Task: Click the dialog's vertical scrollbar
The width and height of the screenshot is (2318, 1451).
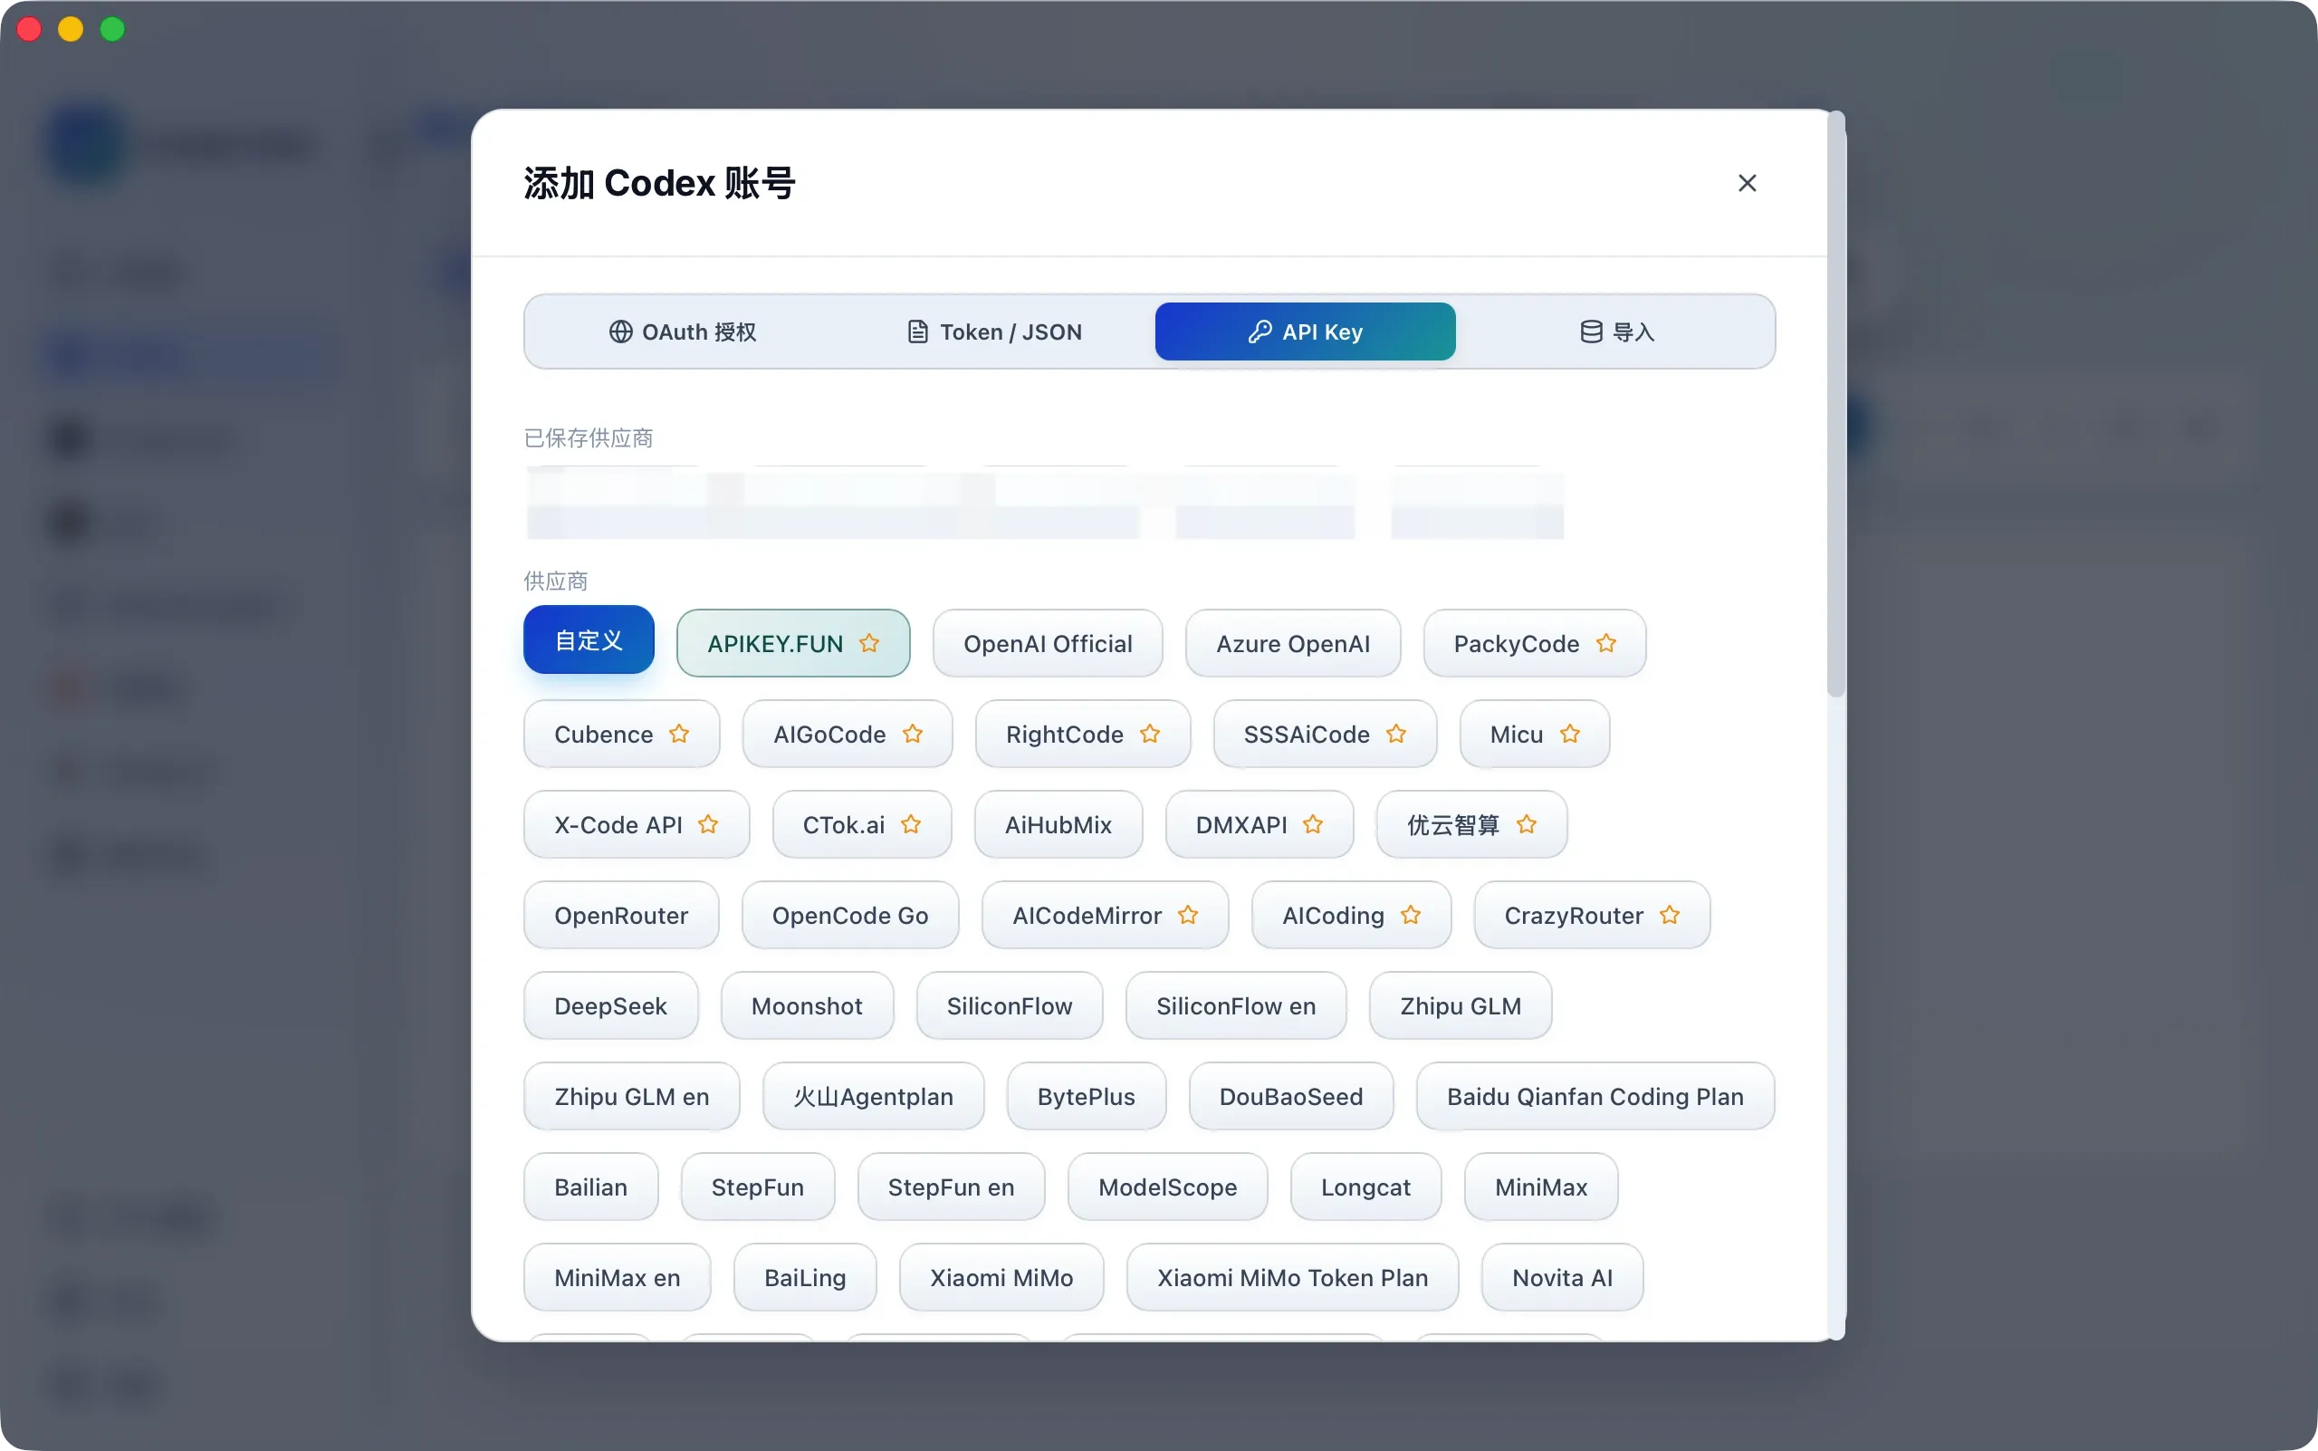Action: coord(1835,404)
